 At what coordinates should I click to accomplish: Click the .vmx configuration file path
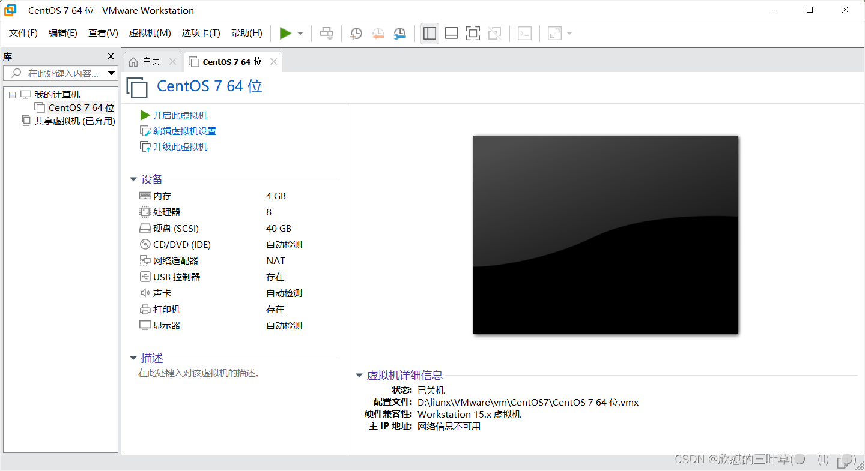(528, 402)
